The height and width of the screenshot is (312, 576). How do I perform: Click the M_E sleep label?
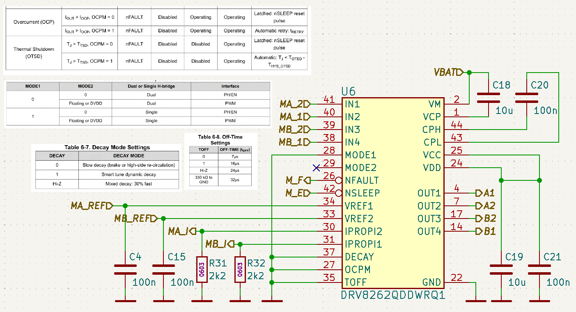tap(298, 193)
